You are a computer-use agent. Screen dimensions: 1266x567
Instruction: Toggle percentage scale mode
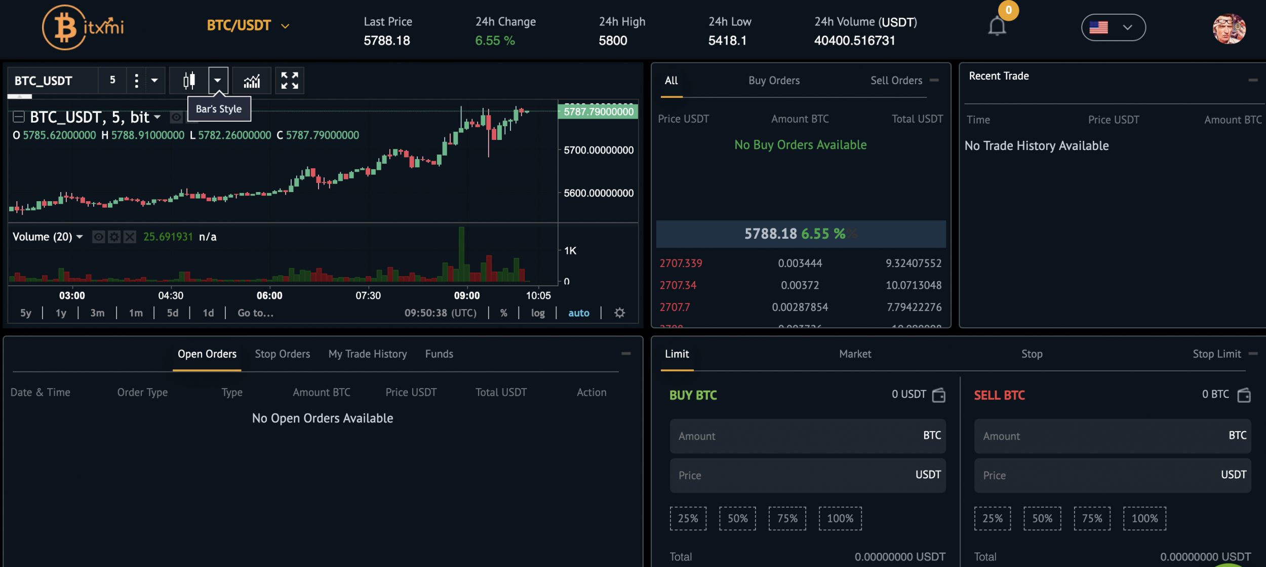503,313
